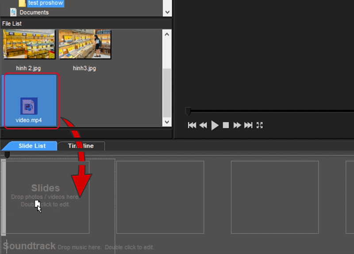Select the hinh 2.jpg thumbnail
The height and width of the screenshot is (254, 354).
pos(29,44)
